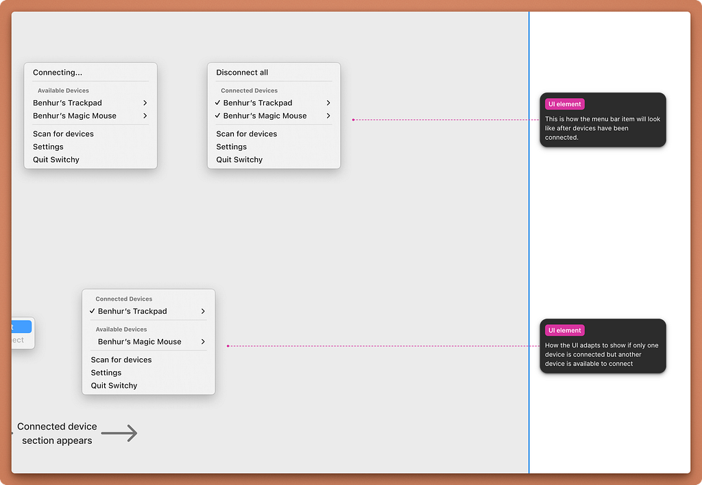
Task: Click the Connected device section appears caption
Action: click(57, 434)
